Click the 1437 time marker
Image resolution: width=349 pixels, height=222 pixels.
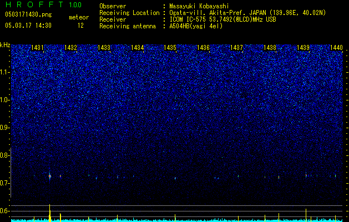tap(236, 47)
